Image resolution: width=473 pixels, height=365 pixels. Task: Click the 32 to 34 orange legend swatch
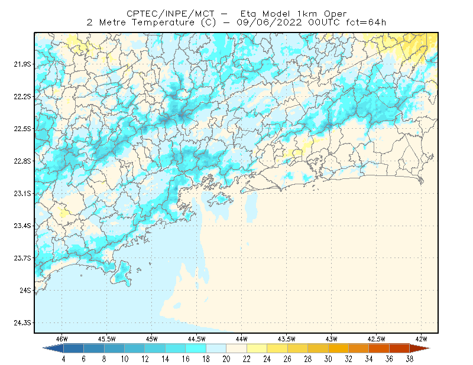(359, 348)
